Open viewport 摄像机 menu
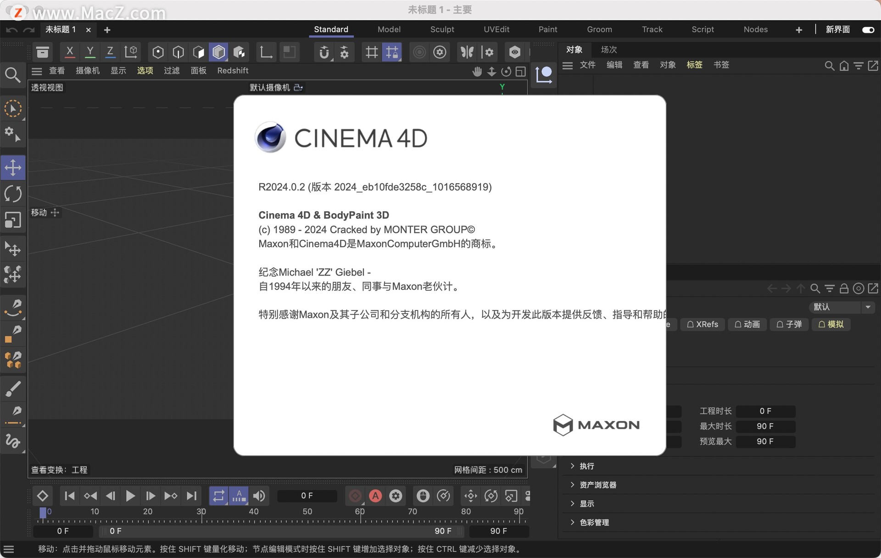 [x=88, y=70]
